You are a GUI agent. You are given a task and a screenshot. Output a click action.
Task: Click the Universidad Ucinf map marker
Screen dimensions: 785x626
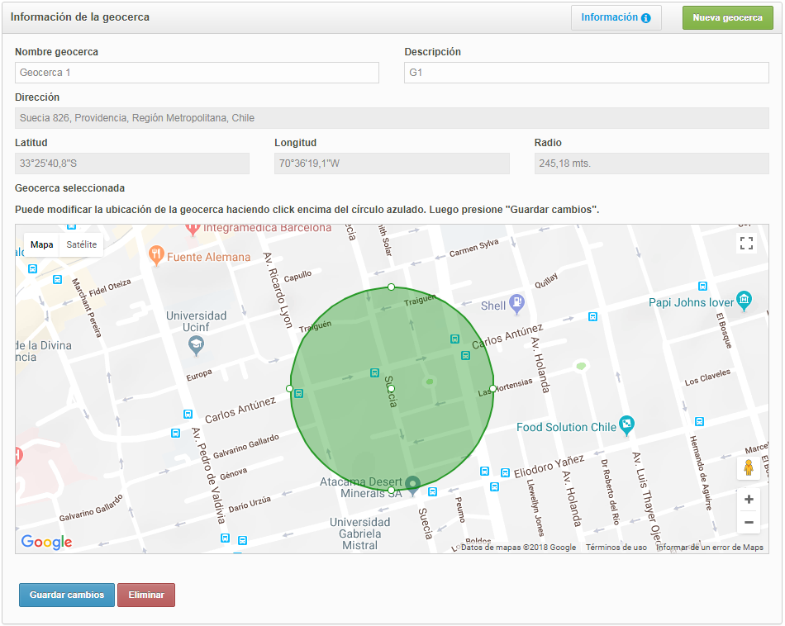pyautogui.click(x=196, y=344)
